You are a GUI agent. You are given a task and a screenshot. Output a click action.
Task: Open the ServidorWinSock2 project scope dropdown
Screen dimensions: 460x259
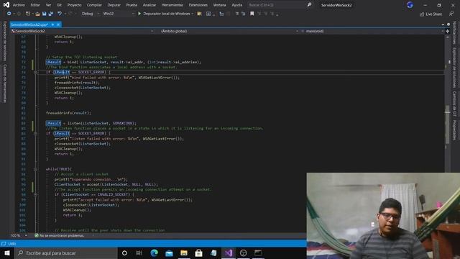click(82, 31)
